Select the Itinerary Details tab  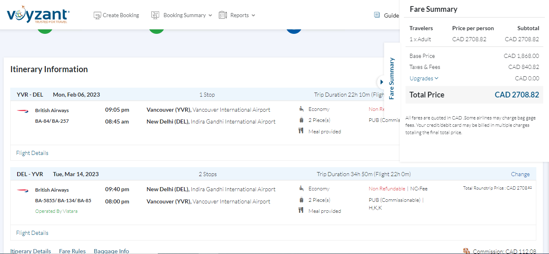coord(31,251)
